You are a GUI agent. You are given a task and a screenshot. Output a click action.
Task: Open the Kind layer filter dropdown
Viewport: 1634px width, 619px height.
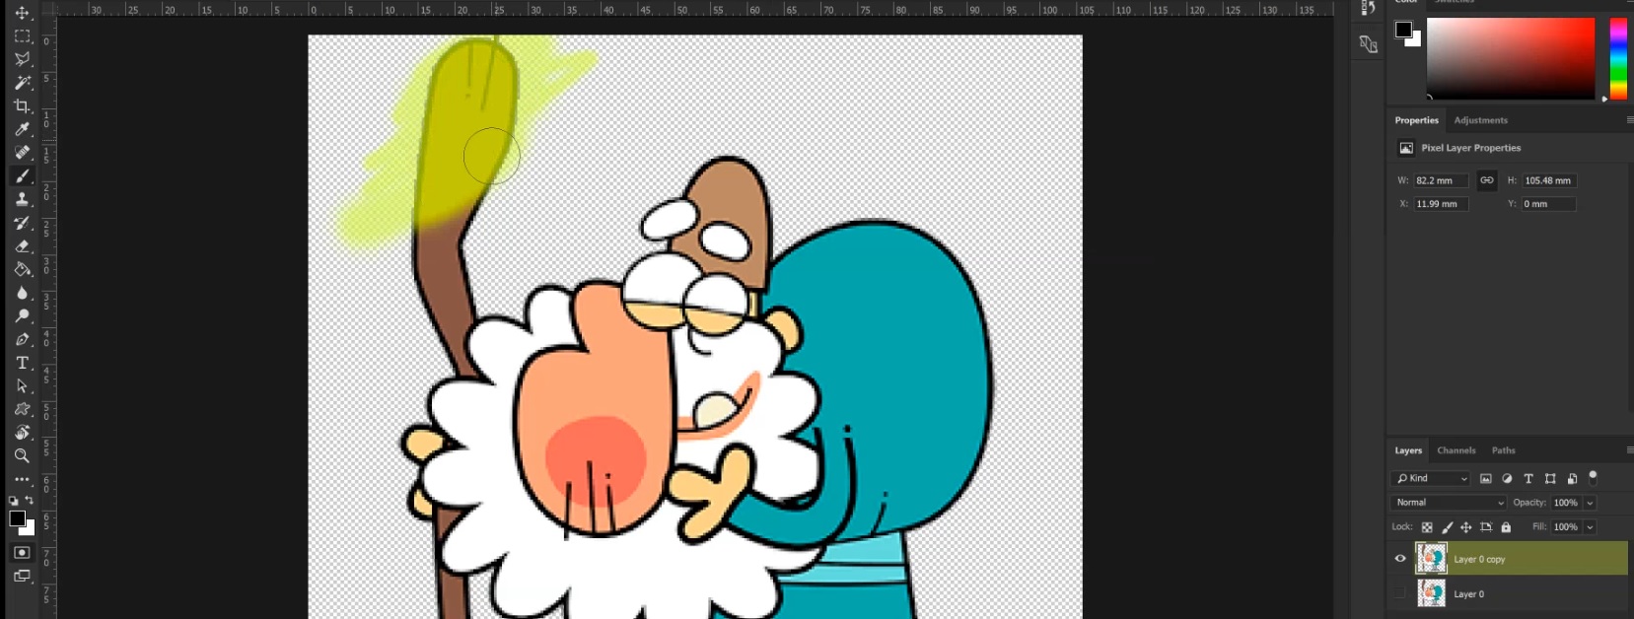pyautogui.click(x=1432, y=478)
